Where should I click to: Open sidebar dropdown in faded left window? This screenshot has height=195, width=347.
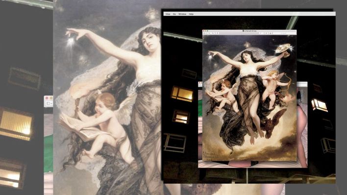(49, 103)
